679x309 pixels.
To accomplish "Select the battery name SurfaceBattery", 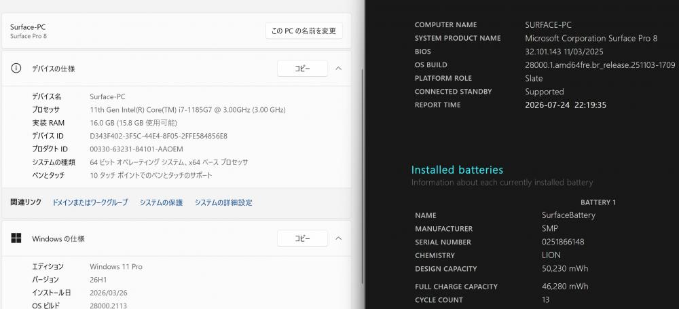I will click(568, 215).
